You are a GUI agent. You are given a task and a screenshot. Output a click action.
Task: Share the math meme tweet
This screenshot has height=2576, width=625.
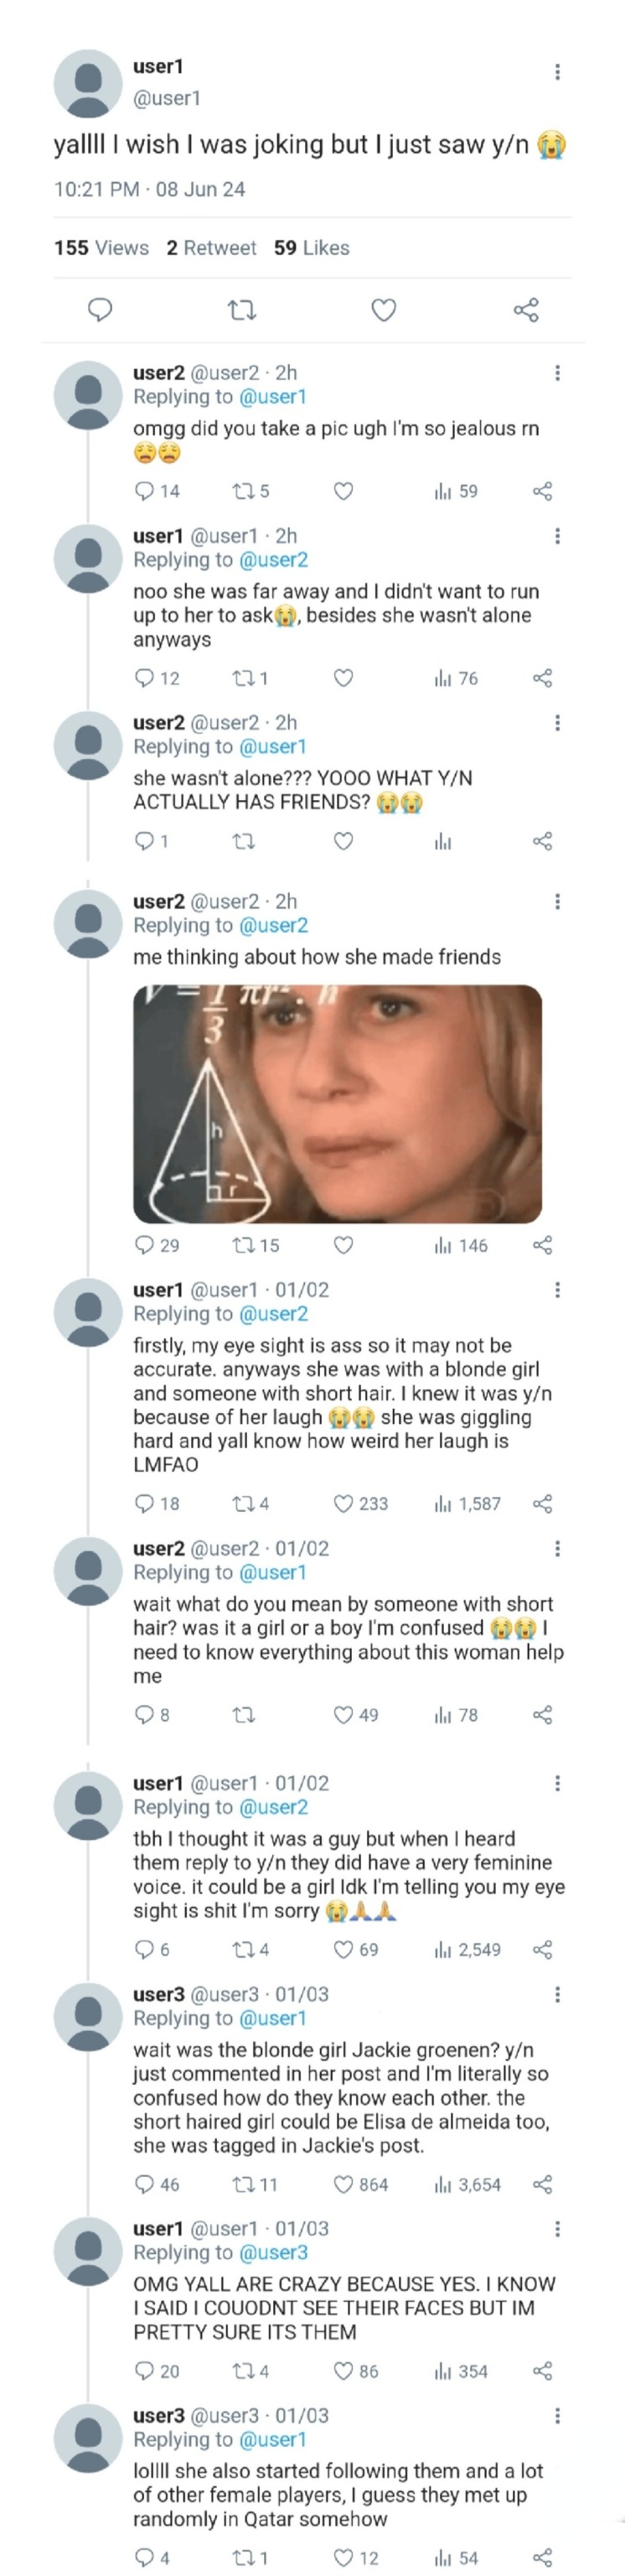click(x=542, y=1245)
